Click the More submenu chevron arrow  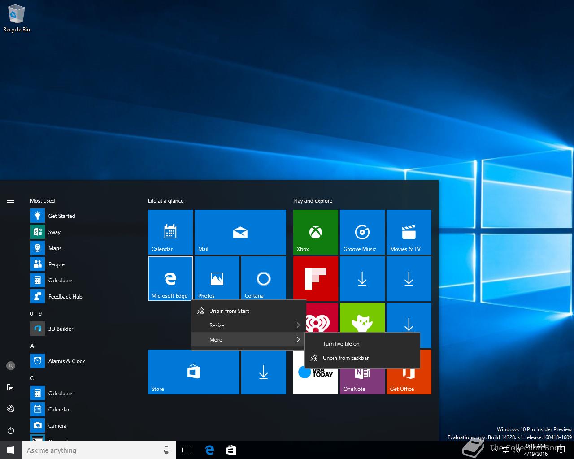(x=298, y=339)
